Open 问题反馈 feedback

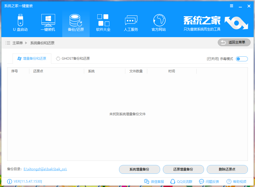[209, 182]
